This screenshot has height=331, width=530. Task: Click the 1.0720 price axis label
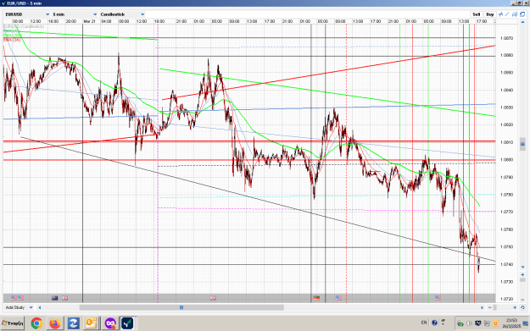click(506, 299)
